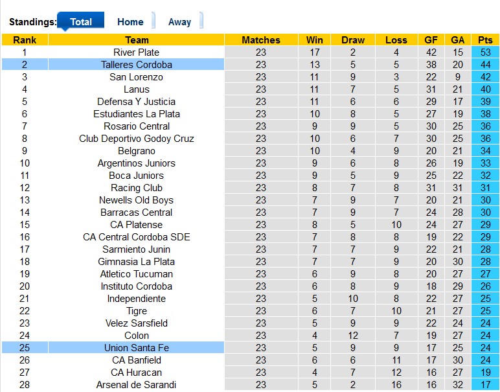Image resolution: width=500 pixels, height=392 pixels.
Task: Switch to the Total standings tab
Action: [81, 21]
